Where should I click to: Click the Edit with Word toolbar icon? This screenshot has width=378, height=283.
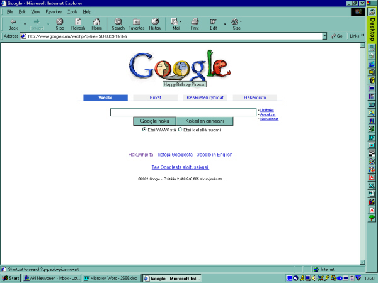tap(214, 24)
